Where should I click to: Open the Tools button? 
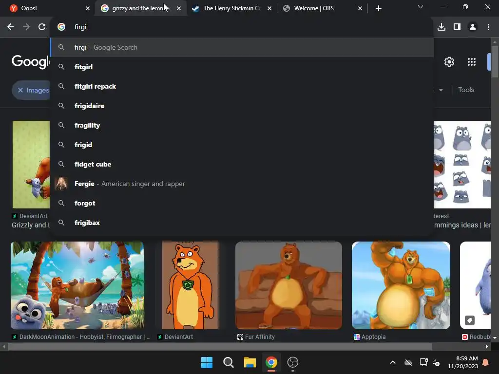[466, 90]
